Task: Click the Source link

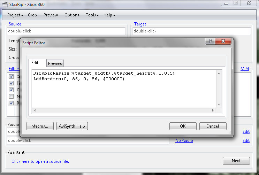Action: 15,24
